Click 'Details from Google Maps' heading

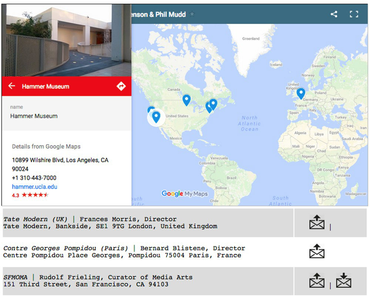pyautogui.click(x=46, y=147)
